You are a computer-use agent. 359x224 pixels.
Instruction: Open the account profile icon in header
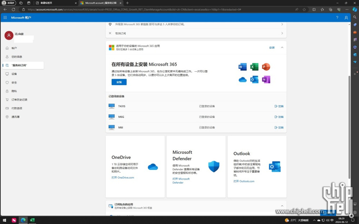coord(346,18)
